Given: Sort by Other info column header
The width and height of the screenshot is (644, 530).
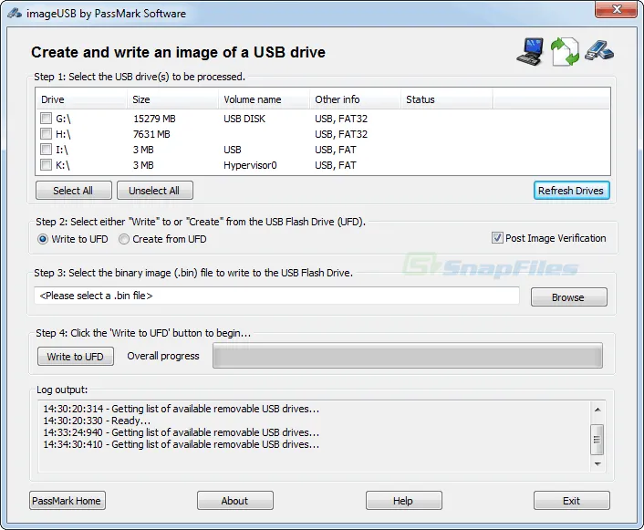Looking at the screenshot, I should point(355,99).
